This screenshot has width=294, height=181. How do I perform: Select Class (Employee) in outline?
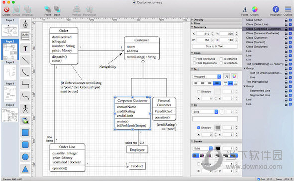click(x=257, y=47)
